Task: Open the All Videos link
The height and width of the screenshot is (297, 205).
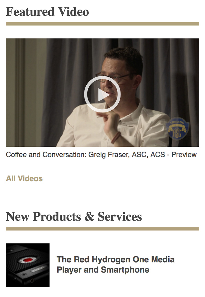Action: pyautogui.click(x=24, y=178)
